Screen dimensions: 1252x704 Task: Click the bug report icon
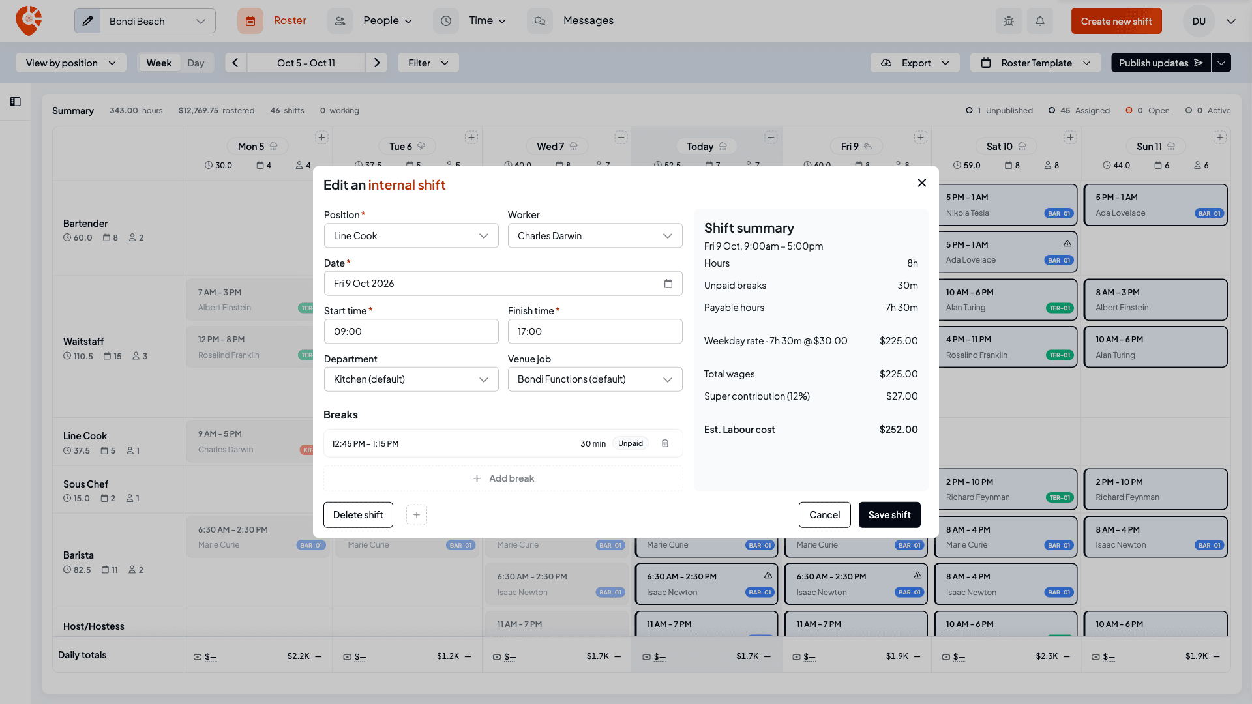1009,21
